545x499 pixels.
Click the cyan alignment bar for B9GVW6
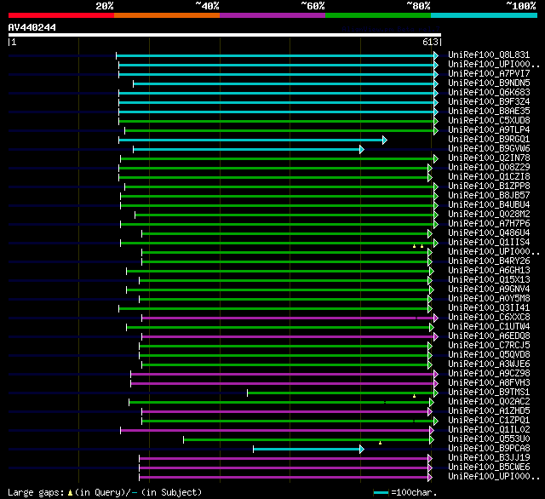247,149
